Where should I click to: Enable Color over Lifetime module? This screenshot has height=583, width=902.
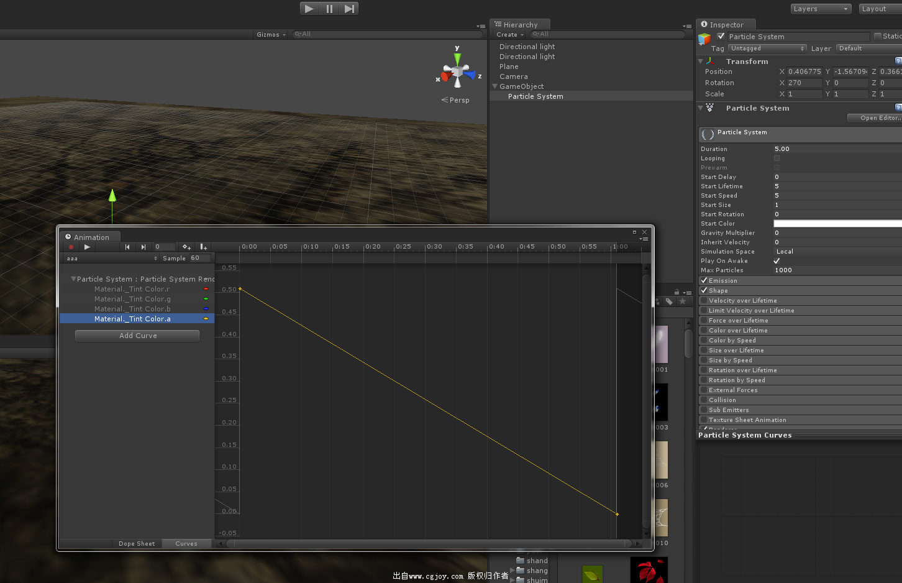[x=704, y=331]
